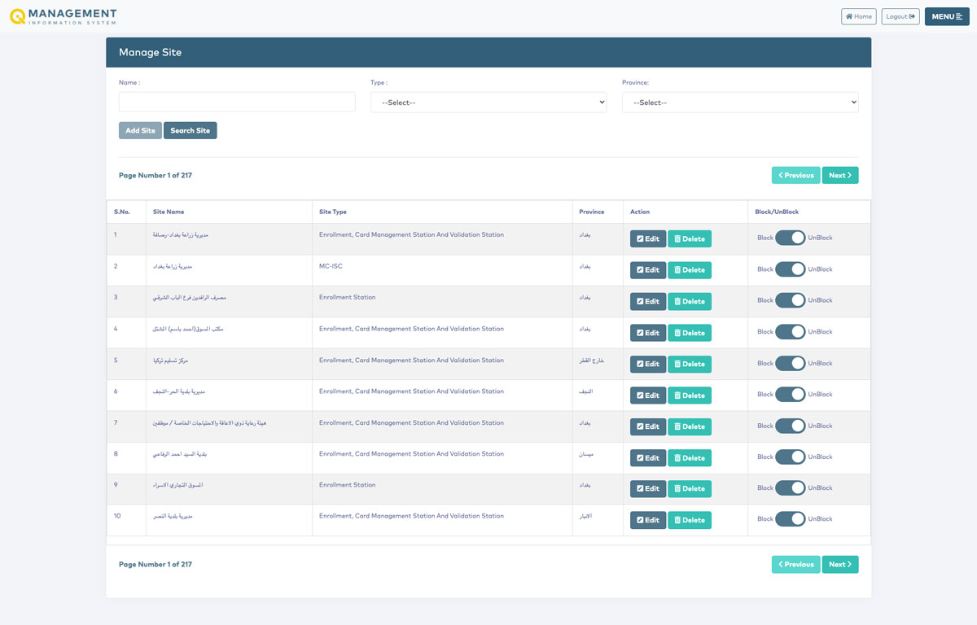The image size is (977, 625).
Task: Click Logout button with exit icon
Action: click(900, 16)
